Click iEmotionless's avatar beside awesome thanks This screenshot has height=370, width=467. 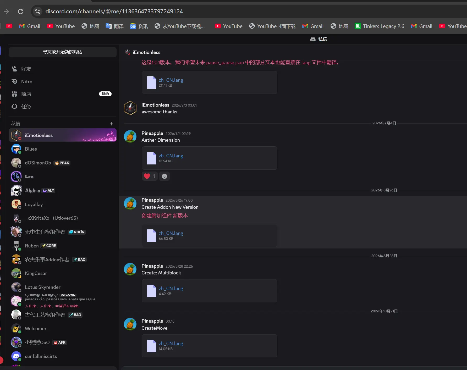tap(130, 108)
